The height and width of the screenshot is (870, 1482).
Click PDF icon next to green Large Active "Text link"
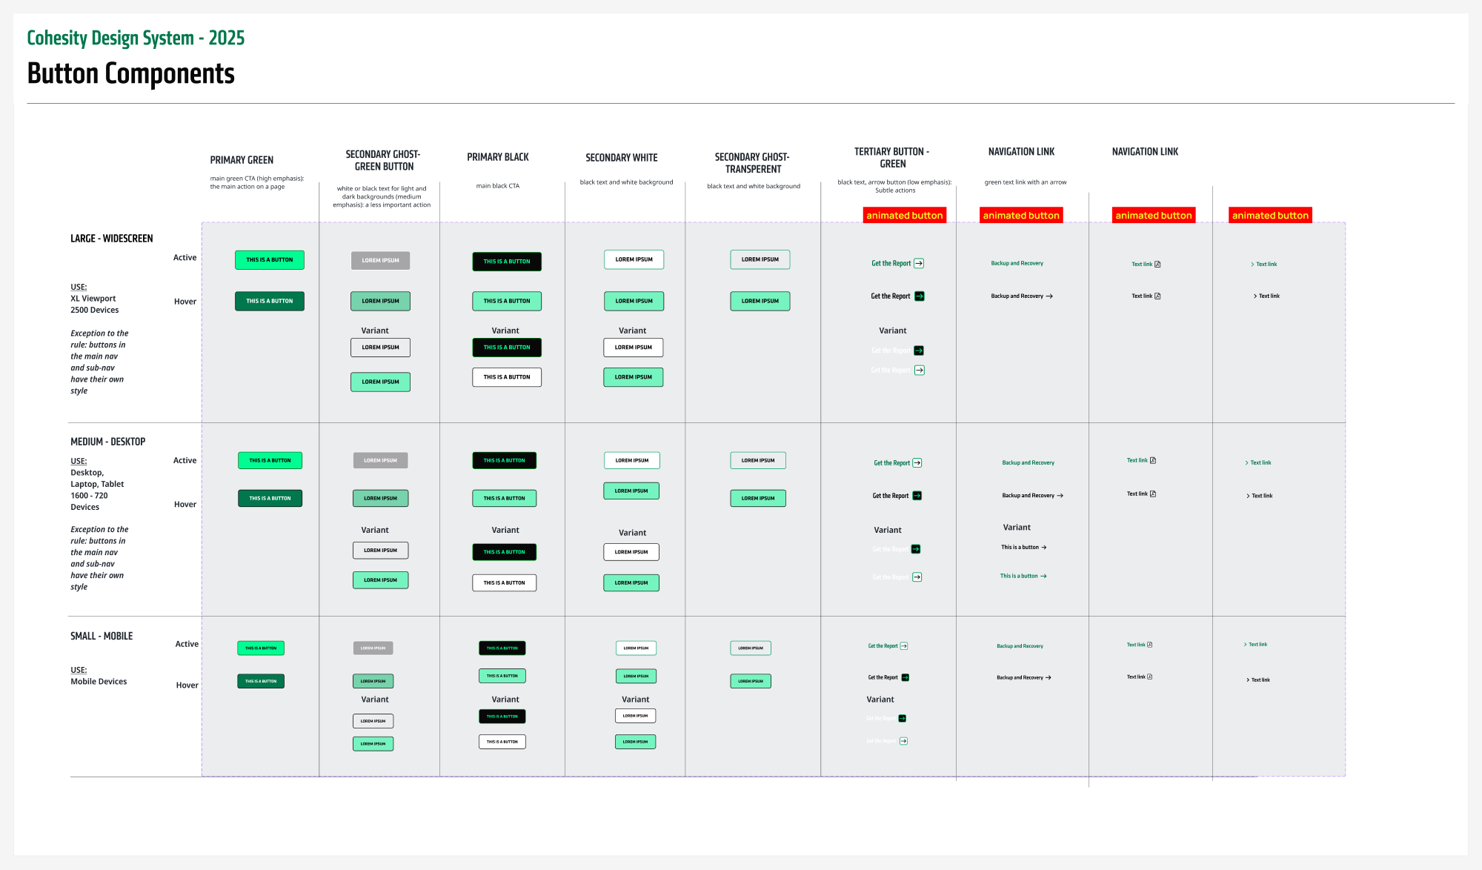[1157, 264]
